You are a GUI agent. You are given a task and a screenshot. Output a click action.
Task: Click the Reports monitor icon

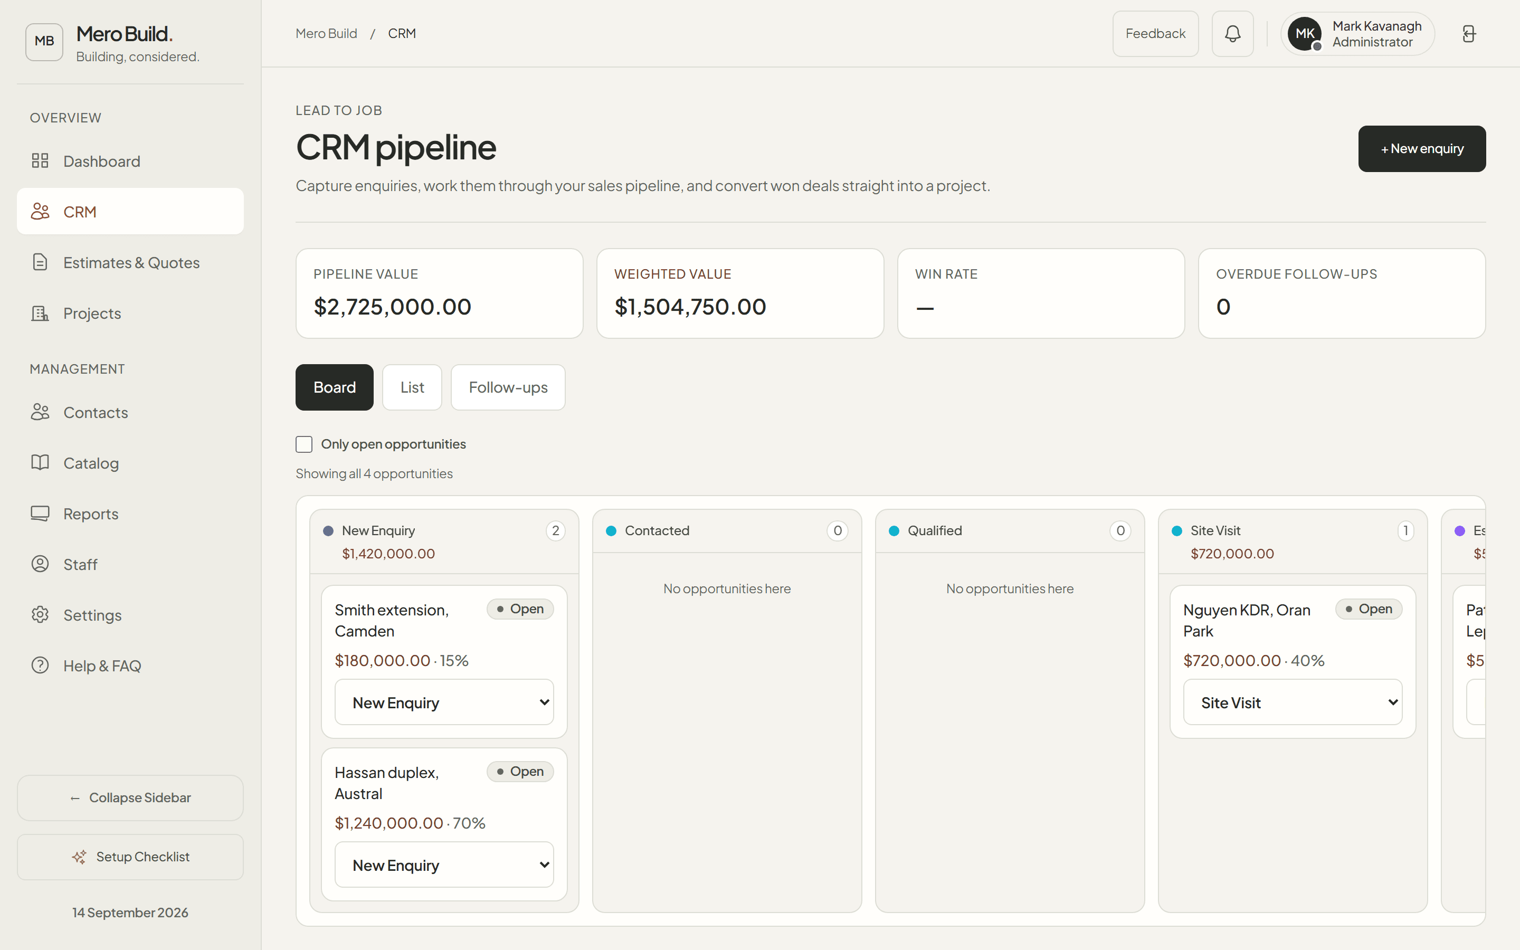pos(40,514)
